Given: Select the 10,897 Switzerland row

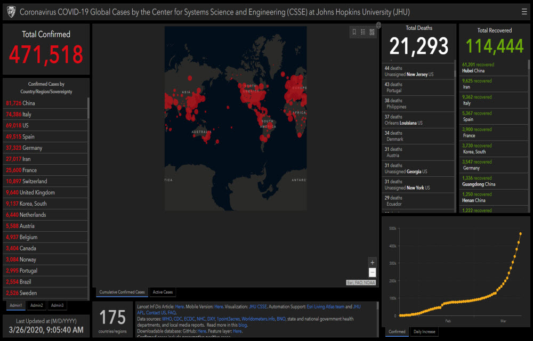Looking at the screenshot, I should click(45, 181).
